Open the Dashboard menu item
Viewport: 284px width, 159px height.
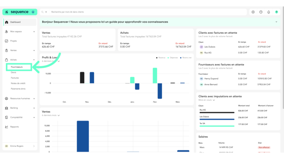[x=20, y=22]
